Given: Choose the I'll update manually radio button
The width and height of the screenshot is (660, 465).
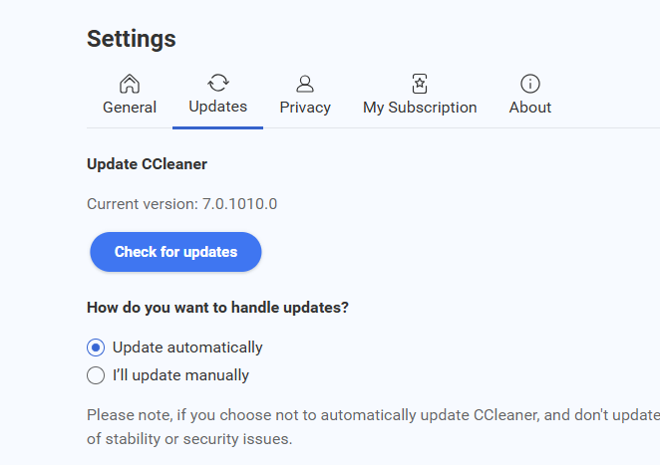Looking at the screenshot, I should pos(96,375).
